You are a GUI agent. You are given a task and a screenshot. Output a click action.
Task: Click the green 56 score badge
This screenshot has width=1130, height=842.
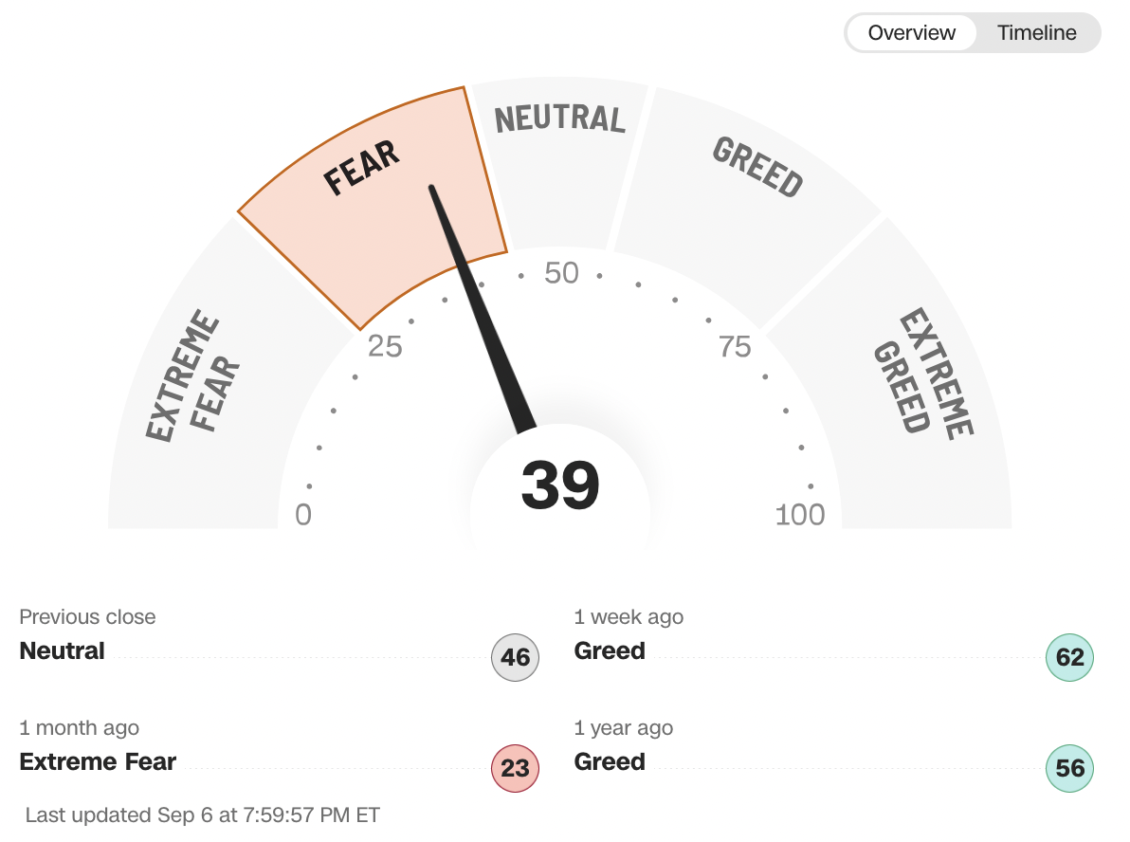(x=1069, y=768)
